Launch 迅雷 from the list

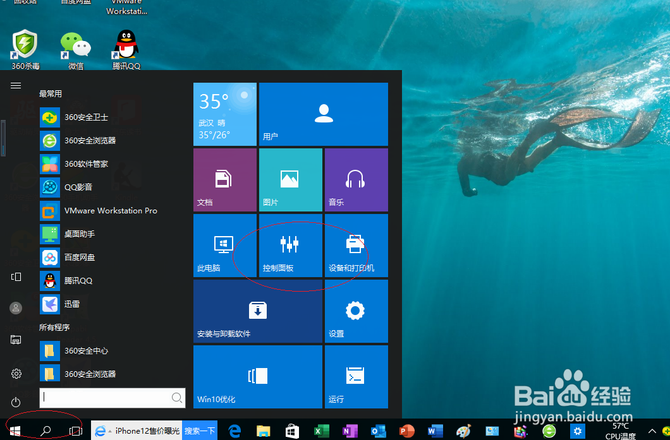[111, 304]
